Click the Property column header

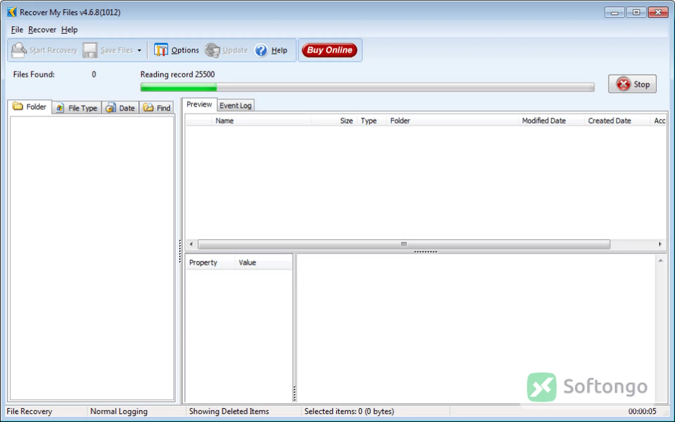coord(210,262)
